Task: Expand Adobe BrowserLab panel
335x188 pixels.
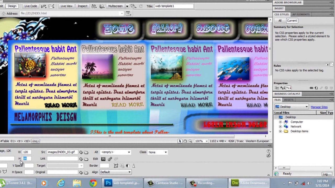Action: pyautogui.click(x=288, y=2)
